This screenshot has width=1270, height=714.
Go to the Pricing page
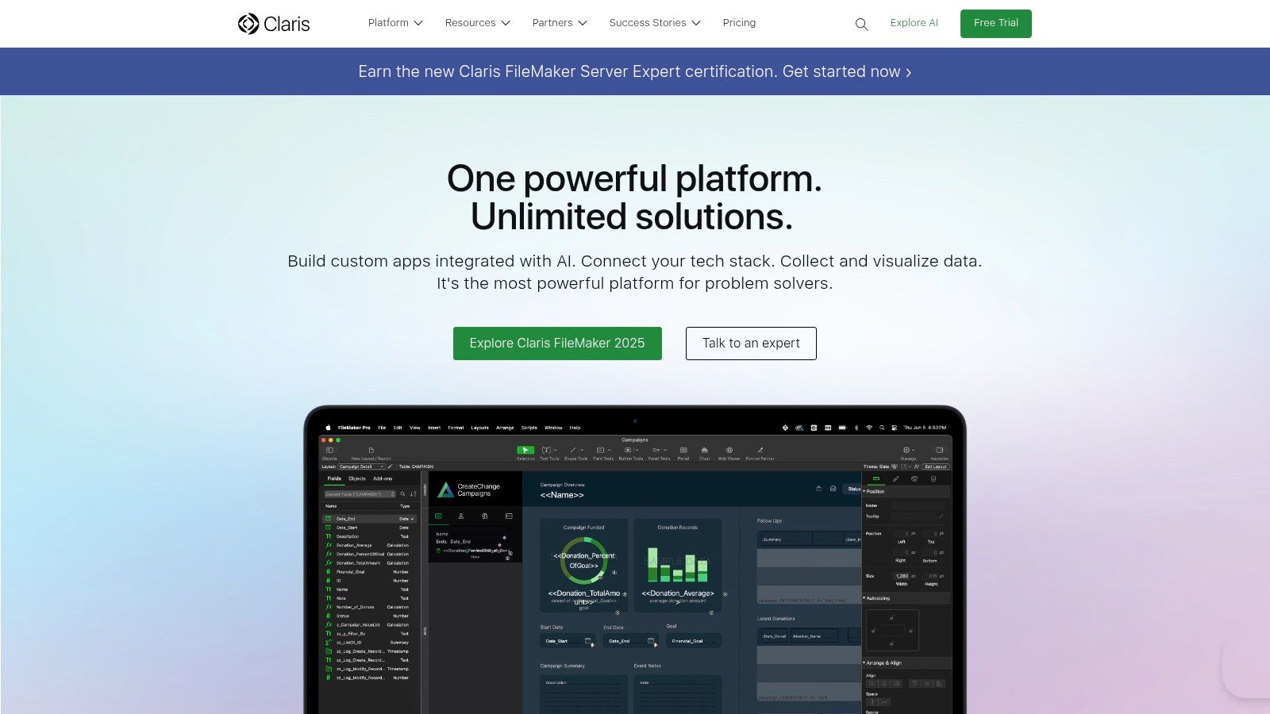[739, 23]
